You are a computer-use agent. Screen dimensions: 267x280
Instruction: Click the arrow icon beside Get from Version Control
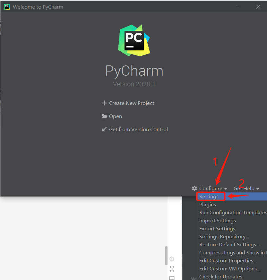coord(104,129)
